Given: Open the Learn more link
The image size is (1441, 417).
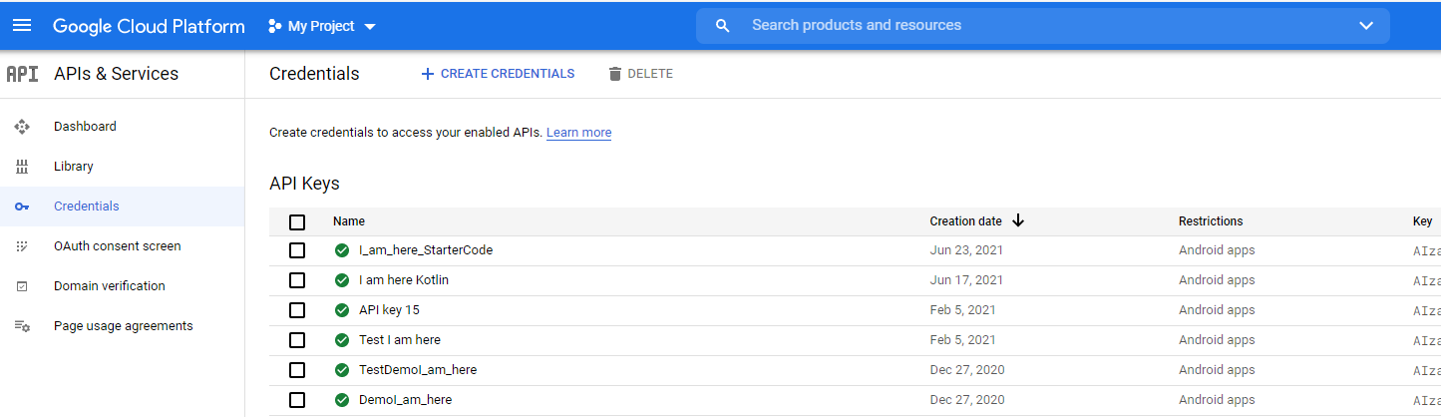Looking at the screenshot, I should coord(578,133).
